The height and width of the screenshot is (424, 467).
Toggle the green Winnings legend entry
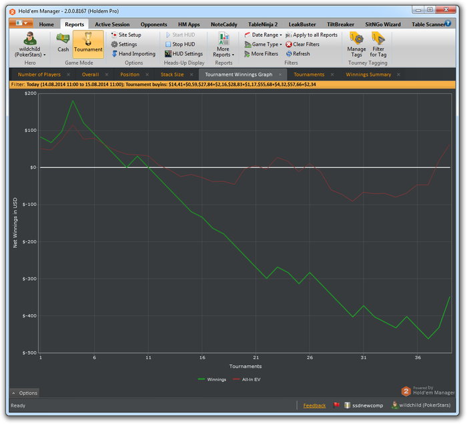[212, 379]
